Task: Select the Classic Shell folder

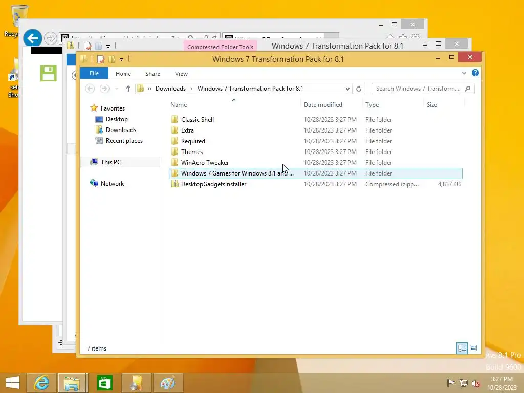Action: (x=197, y=120)
